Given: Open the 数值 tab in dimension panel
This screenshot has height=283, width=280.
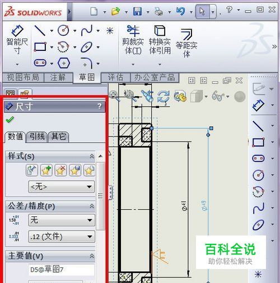Looking at the screenshot, I should coord(15,136).
